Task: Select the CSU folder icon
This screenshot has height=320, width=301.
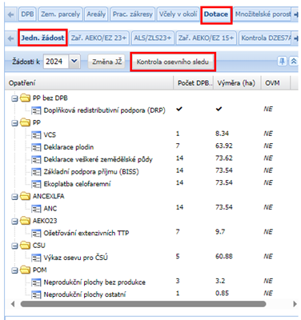Action: pyautogui.click(x=25, y=245)
